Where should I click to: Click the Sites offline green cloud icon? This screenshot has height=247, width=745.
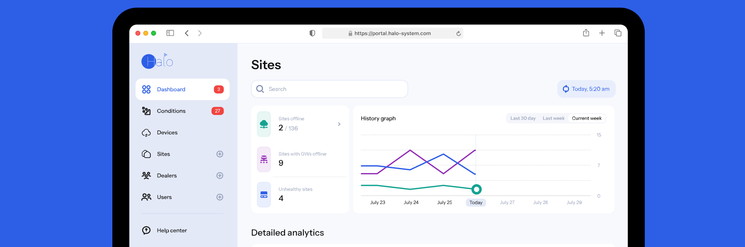(264, 124)
